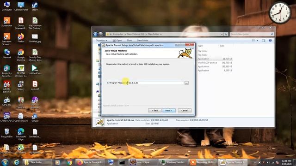Launch AIDA64 Extreme shortcut
Viewport: 296px width, 166px height.
pos(7,87)
